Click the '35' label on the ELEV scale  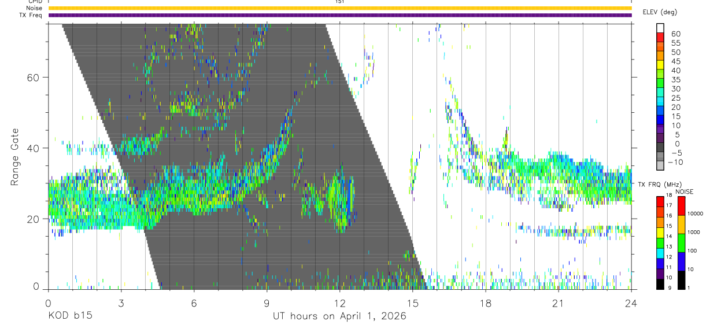pos(675,79)
